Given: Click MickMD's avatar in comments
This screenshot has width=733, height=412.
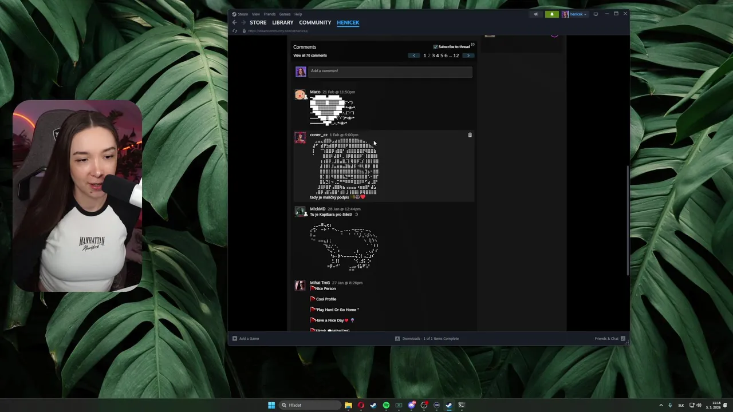Looking at the screenshot, I should pos(300,212).
